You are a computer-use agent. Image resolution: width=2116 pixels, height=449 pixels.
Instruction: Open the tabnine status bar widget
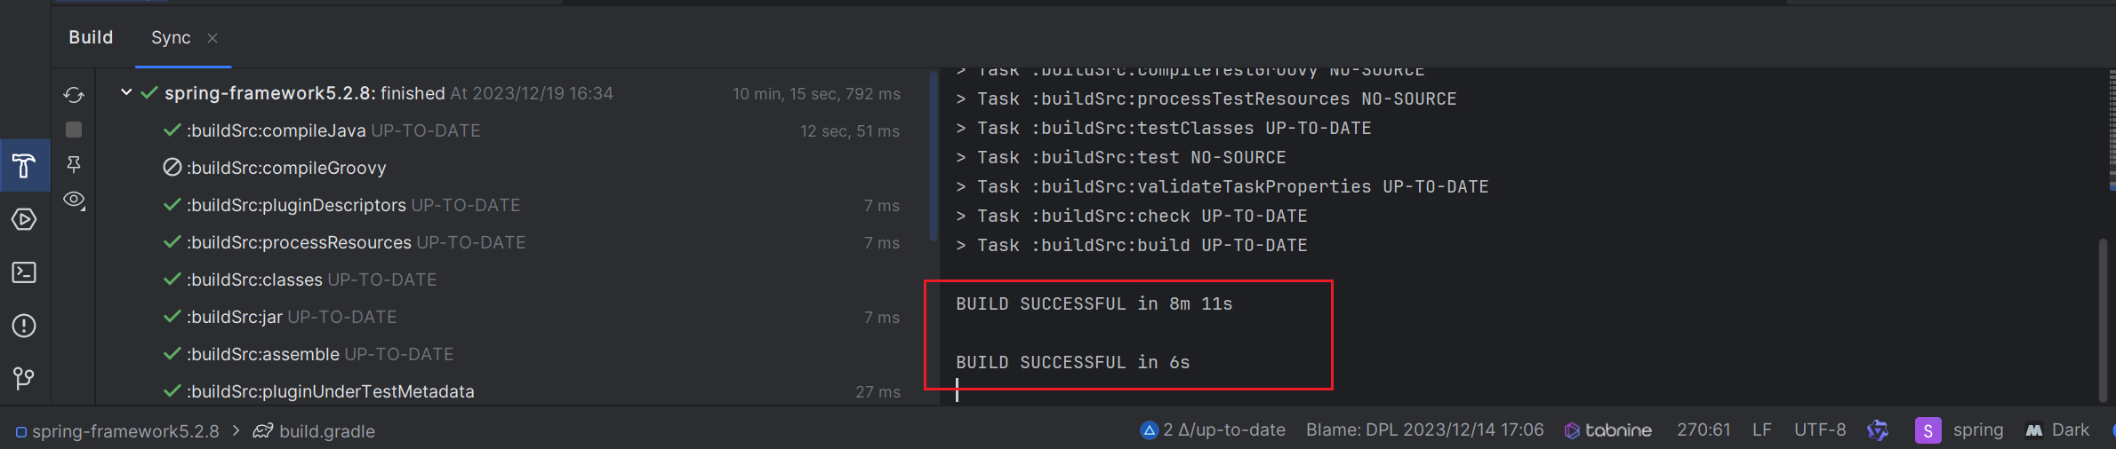click(x=1608, y=430)
